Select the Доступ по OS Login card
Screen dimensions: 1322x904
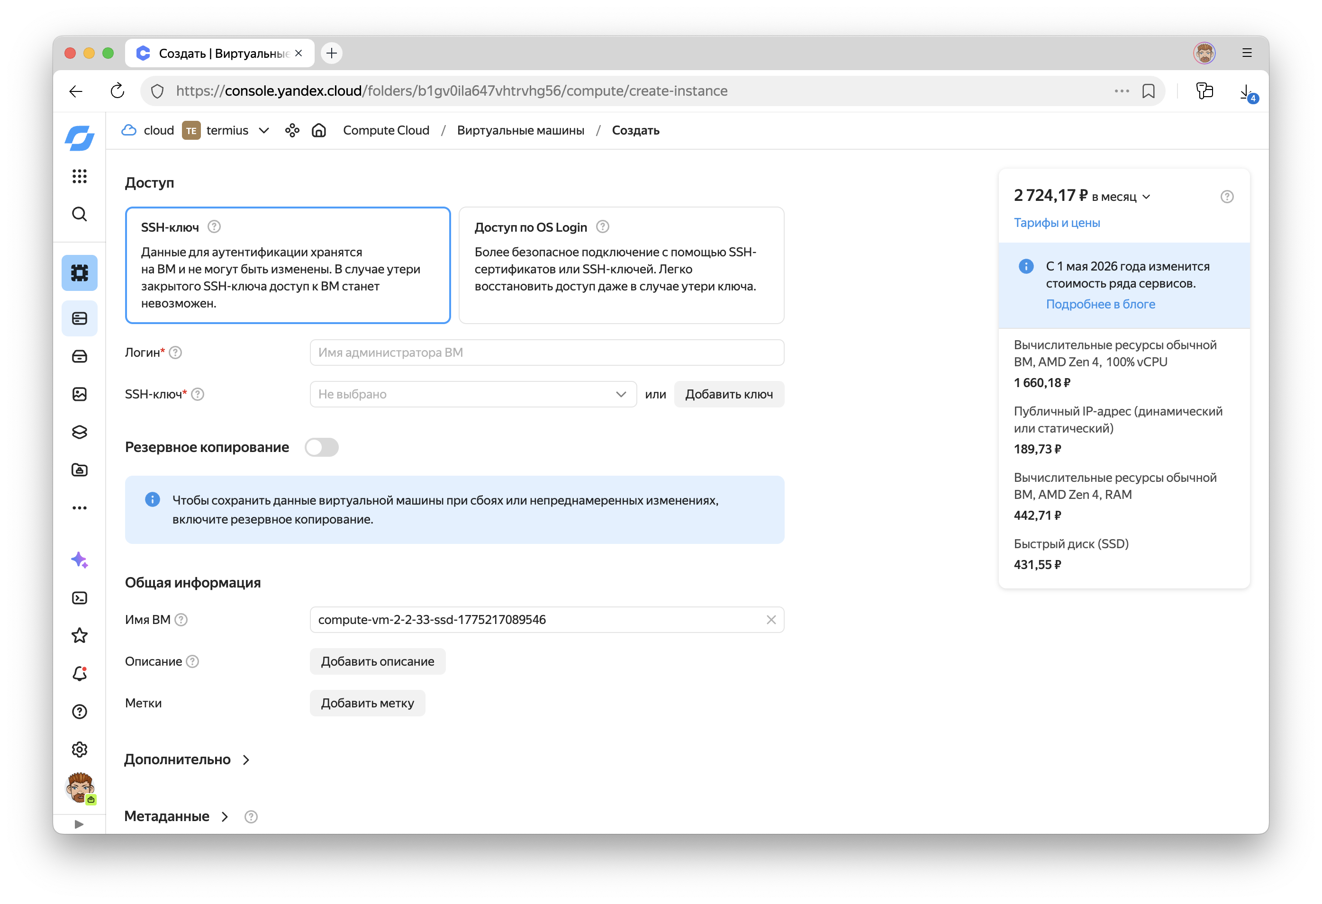pyautogui.click(x=621, y=265)
